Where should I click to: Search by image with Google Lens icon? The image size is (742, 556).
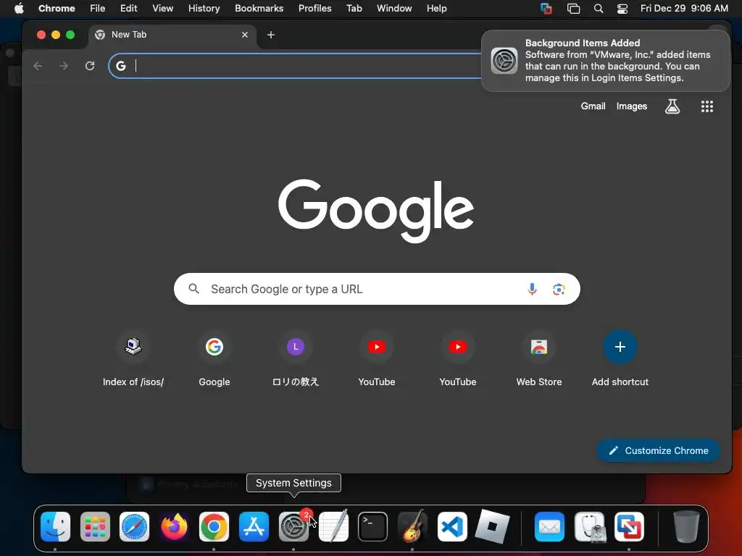coord(559,289)
